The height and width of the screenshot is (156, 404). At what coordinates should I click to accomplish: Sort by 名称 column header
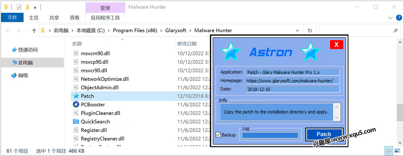(x=77, y=44)
